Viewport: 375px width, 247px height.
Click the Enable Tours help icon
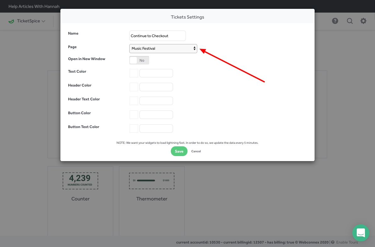[x=333, y=242]
